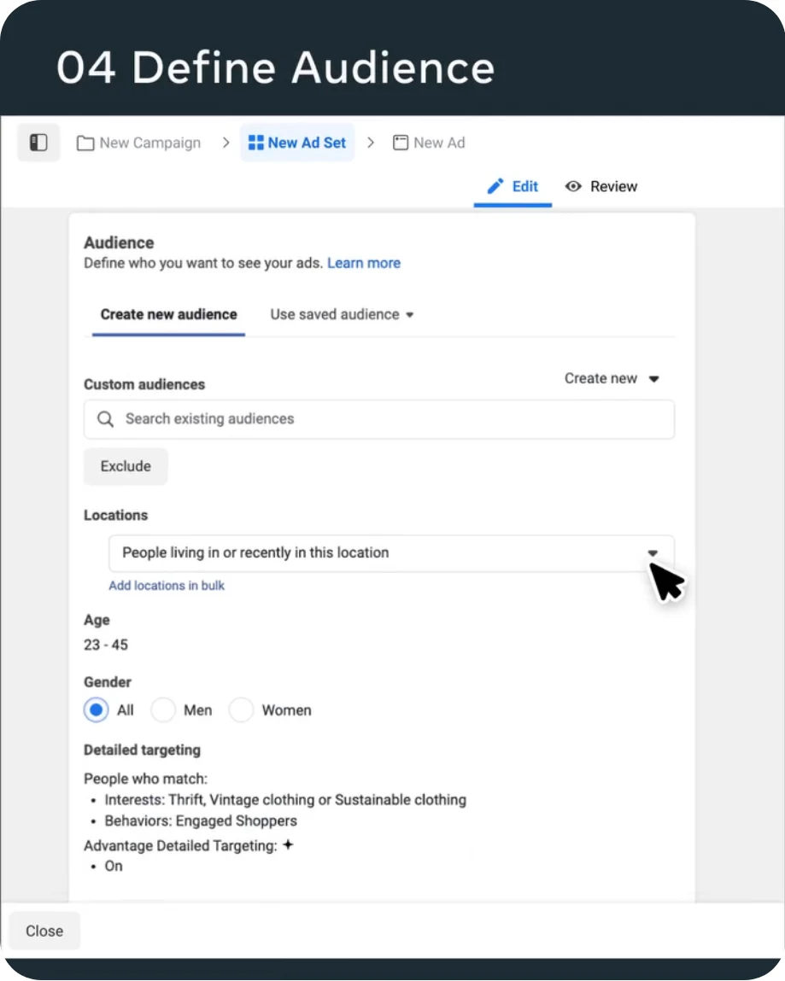Go to New Campaign breadcrumb
This screenshot has height=981, width=785.
pos(139,143)
